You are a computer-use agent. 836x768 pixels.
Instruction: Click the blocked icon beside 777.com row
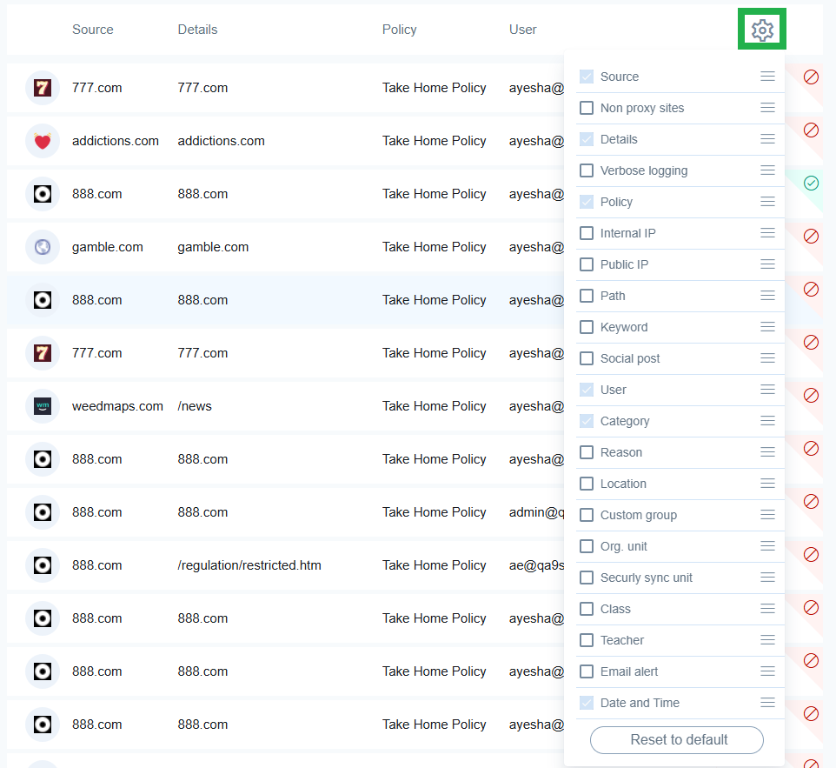click(811, 77)
